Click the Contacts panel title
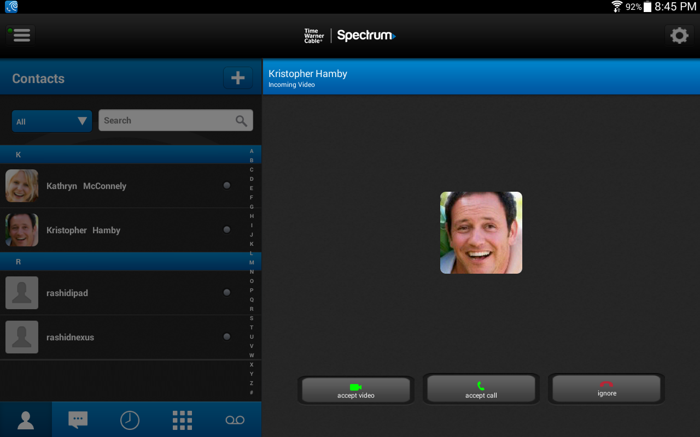Image resolution: width=700 pixels, height=437 pixels. tap(38, 79)
